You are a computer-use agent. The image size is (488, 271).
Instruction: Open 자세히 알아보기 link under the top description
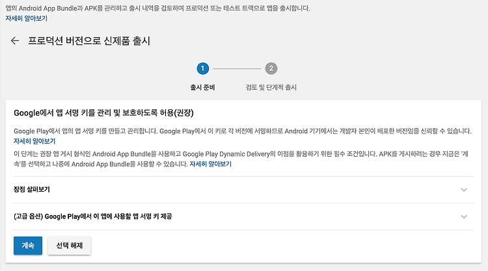27,18
